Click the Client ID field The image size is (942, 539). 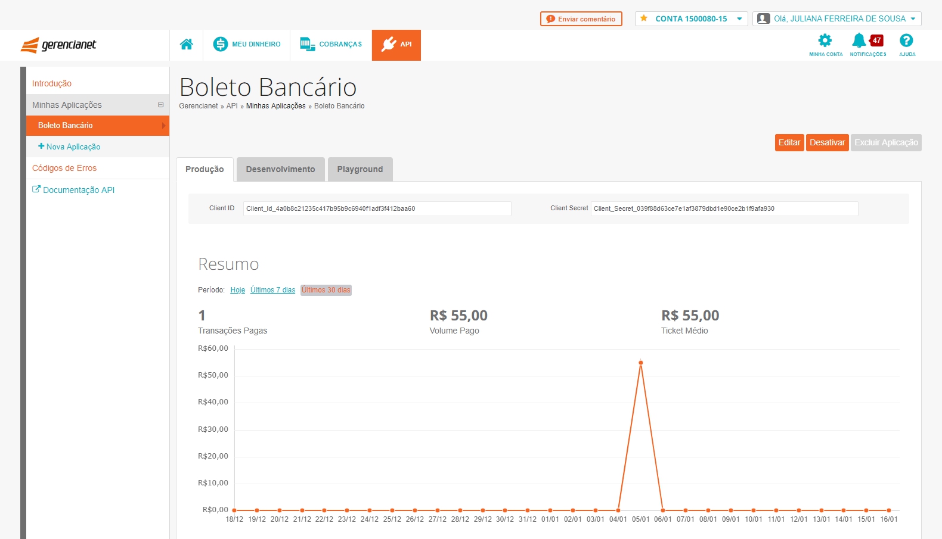coord(377,208)
